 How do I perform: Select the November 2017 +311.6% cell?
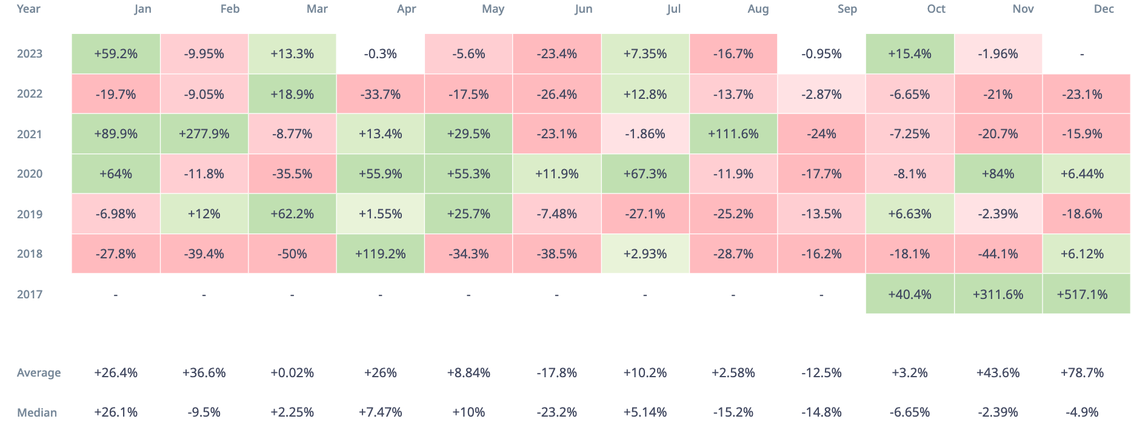998,294
